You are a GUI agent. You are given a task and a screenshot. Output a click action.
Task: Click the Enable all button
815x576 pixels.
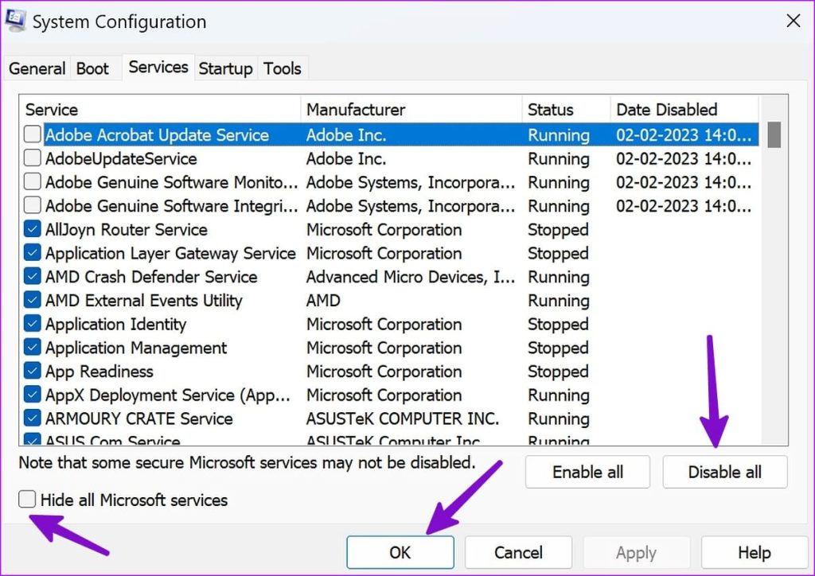(587, 472)
